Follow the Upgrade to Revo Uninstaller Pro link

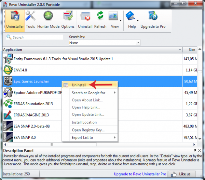click(x=140, y=174)
